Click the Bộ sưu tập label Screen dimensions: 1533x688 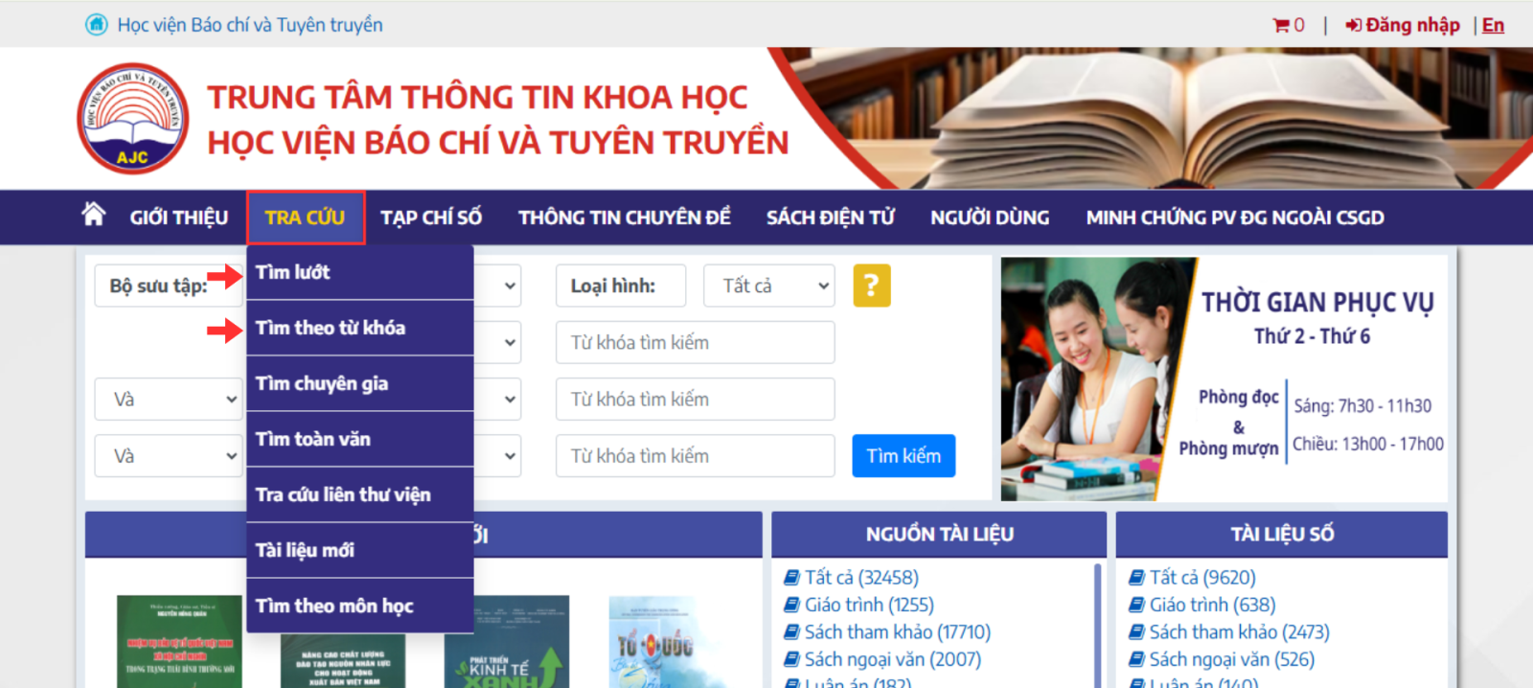[158, 286]
